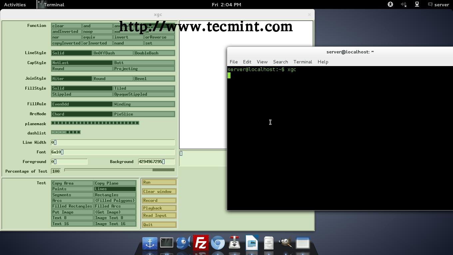
Task: Click the Percentage of Test slider
Action: [119, 170]
